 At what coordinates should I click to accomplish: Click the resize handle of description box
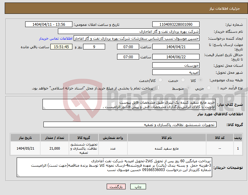pos(44,108)
